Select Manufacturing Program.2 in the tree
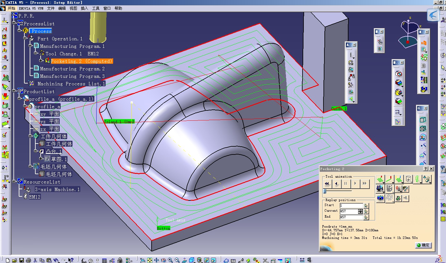The height and width of the screenshot is (263, 446). pos(72,69)
